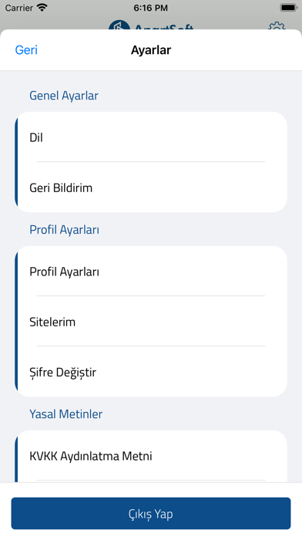Tap the Çıkış Yap logout button

click(x=151, y=513)
